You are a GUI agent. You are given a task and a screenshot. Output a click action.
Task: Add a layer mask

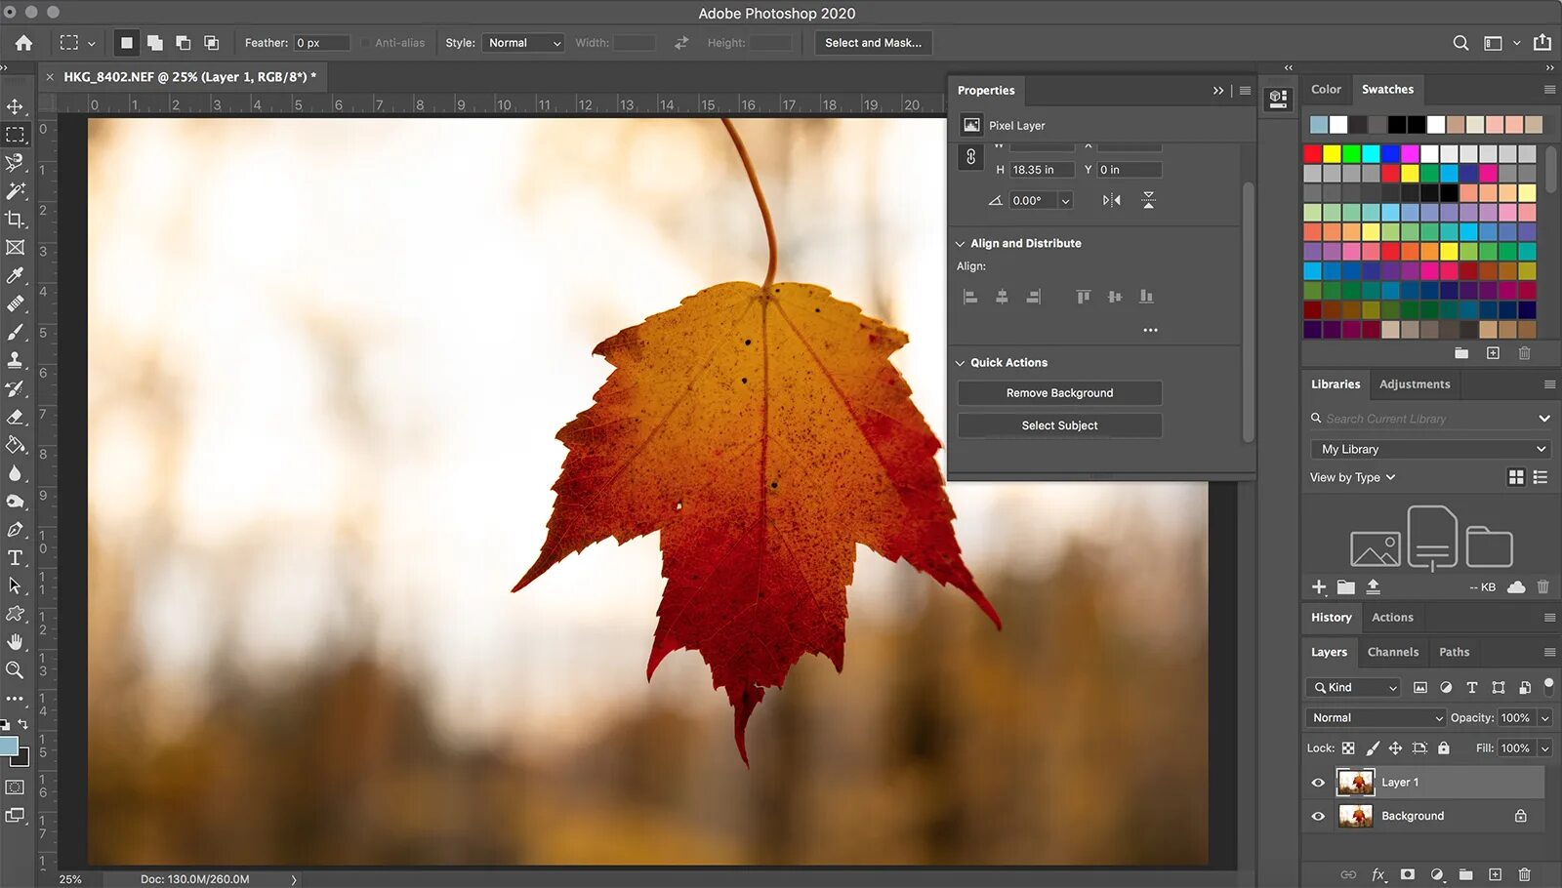1407,874
